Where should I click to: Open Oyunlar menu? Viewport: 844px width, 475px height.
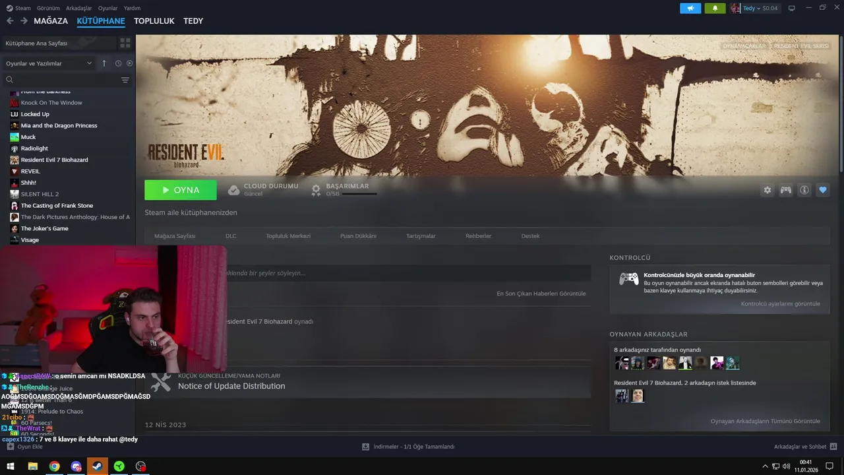(107, 8)
